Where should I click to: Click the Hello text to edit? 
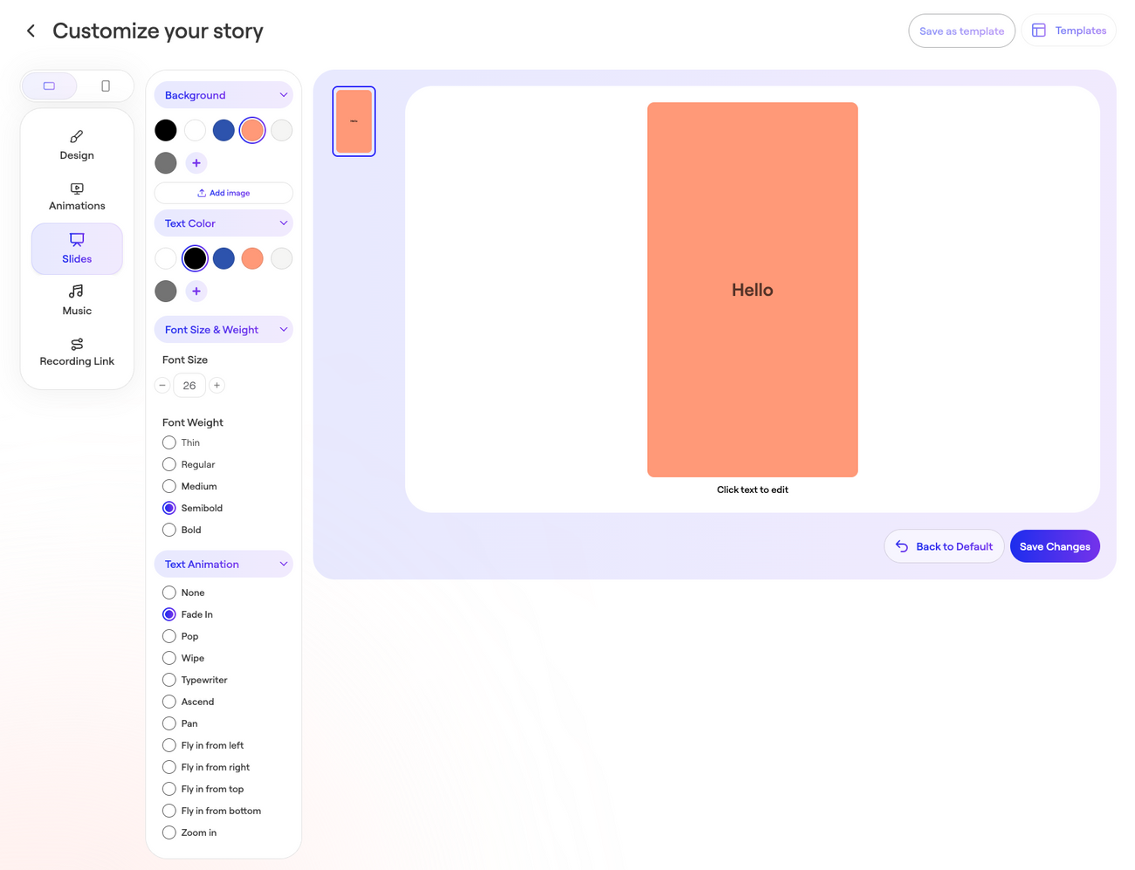pyautogui.click(x=753, y=291)
